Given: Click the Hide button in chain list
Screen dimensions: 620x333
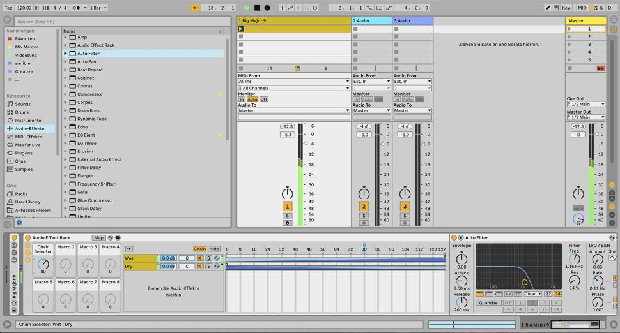Looking at the screenshot, I should [214, 249].
